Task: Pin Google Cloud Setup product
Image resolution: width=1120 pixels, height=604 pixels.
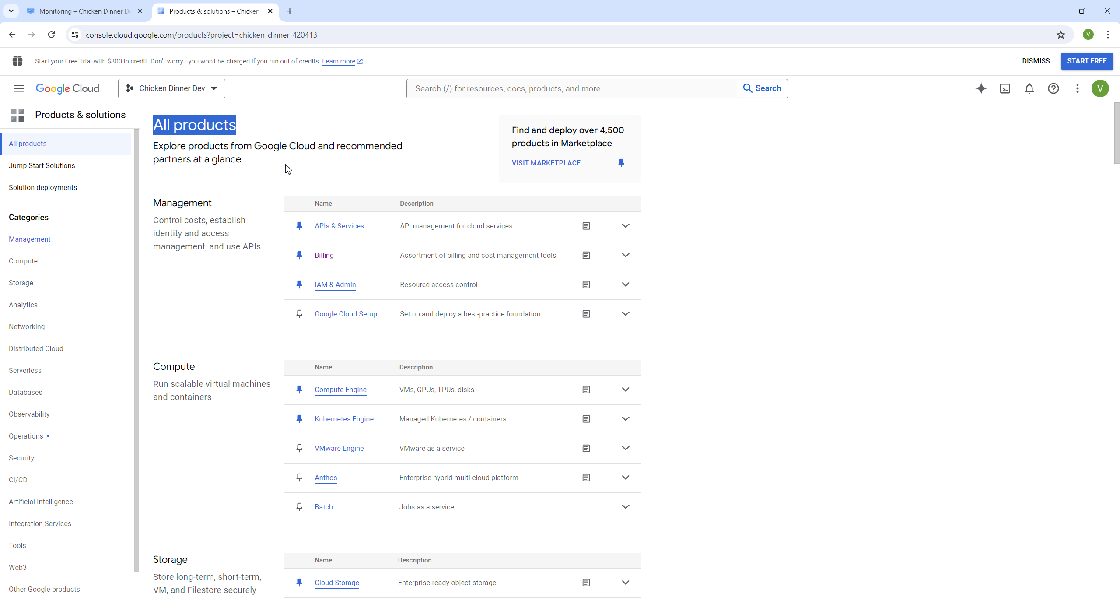Action: (299, 314)
